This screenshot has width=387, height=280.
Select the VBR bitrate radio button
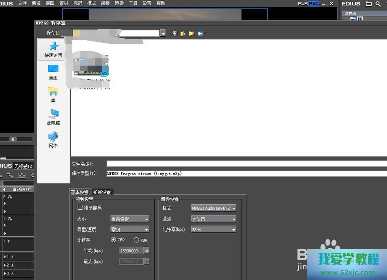(x=136, y=240)
